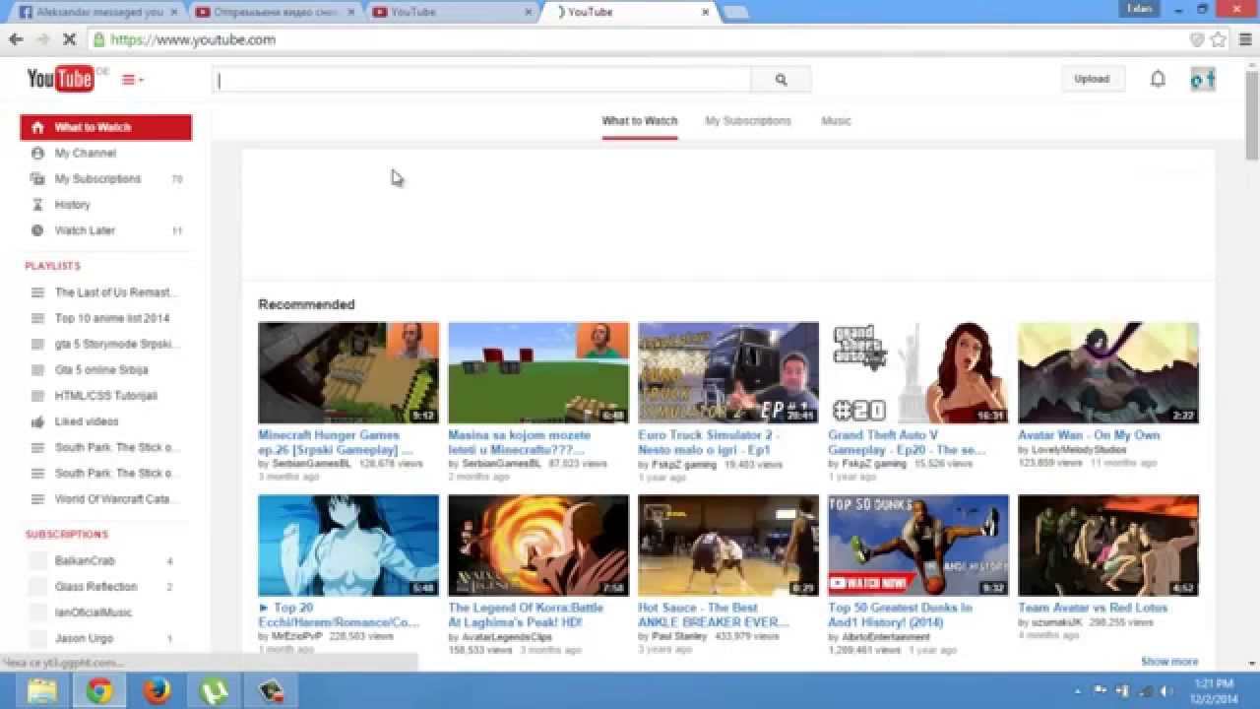Launch Firefox from the taskbar
1260x709 pixels.
pos(156,691)
